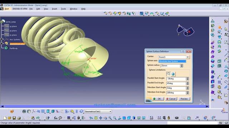Select the xy plane in tree
The height and width of the screenshot is (128, 229).
point(13,26)
